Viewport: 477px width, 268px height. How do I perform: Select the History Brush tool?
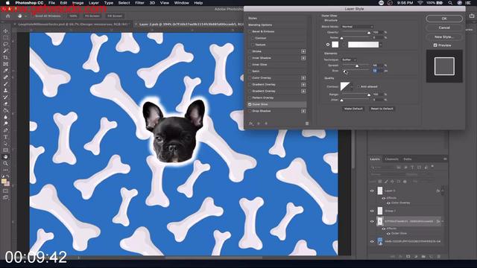click(x=5, y=98)
